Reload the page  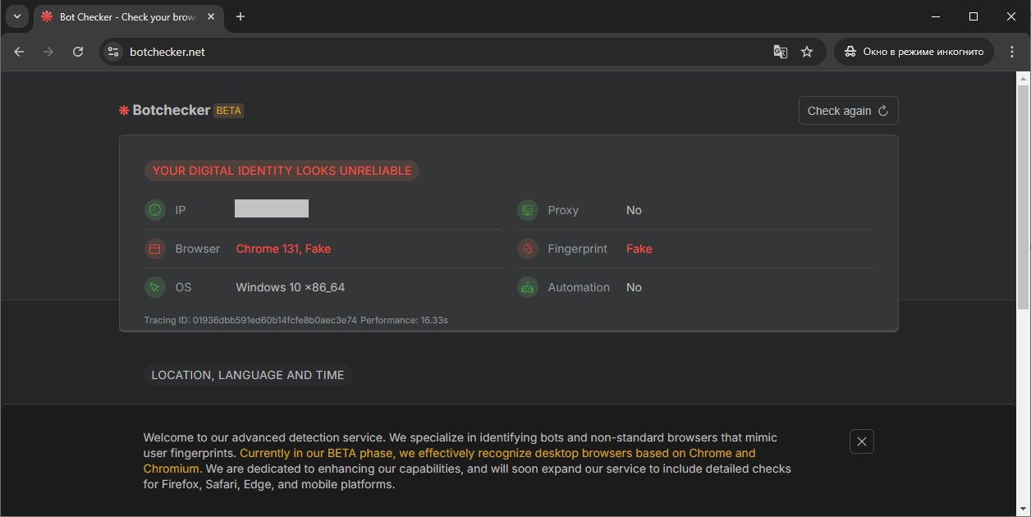(78, 52)
